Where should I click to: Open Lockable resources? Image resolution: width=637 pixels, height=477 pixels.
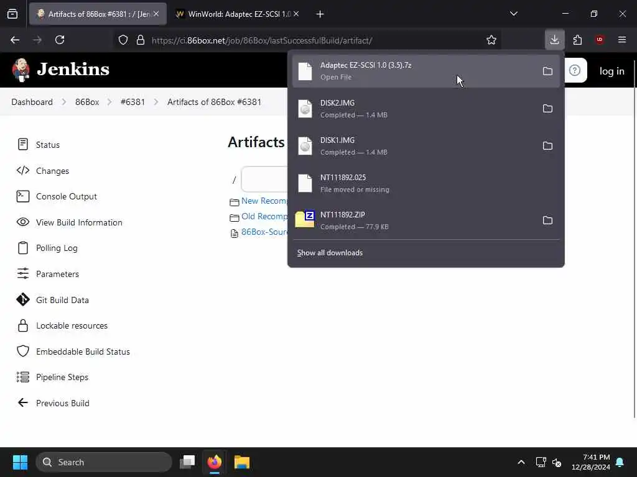pyautogui.click(x=62, y=325)
